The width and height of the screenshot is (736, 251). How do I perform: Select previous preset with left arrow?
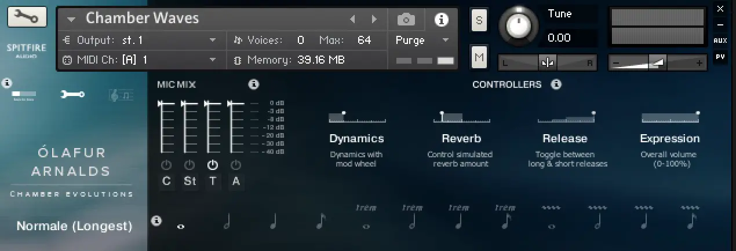(352, 20)
